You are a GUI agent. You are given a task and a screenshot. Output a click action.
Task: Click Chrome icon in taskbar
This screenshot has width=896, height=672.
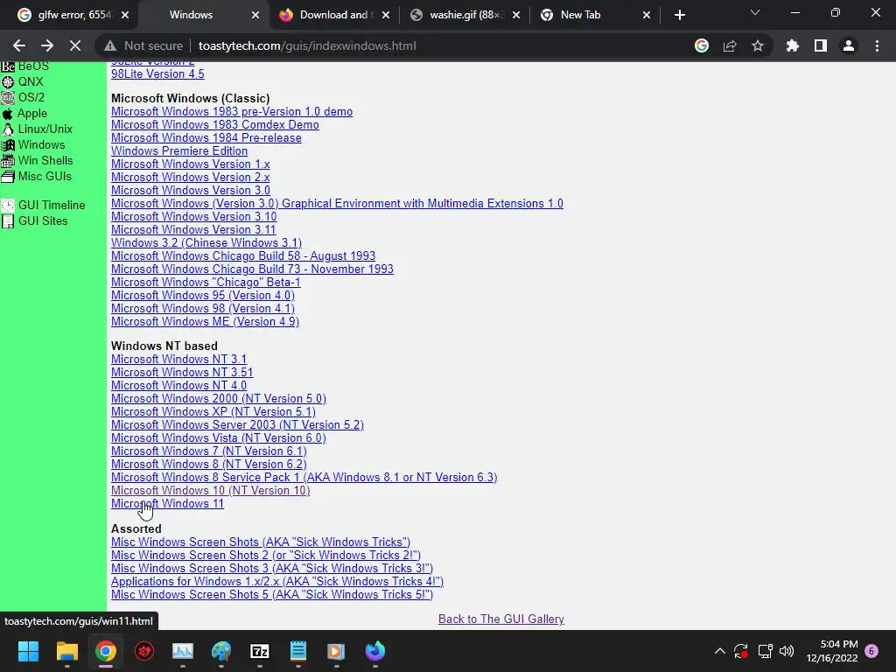click(106, 651)
